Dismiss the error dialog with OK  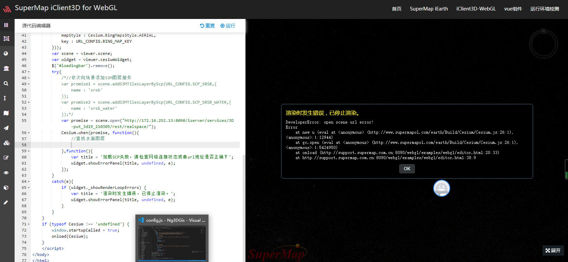pyautogui.click(x=407, y=169)
